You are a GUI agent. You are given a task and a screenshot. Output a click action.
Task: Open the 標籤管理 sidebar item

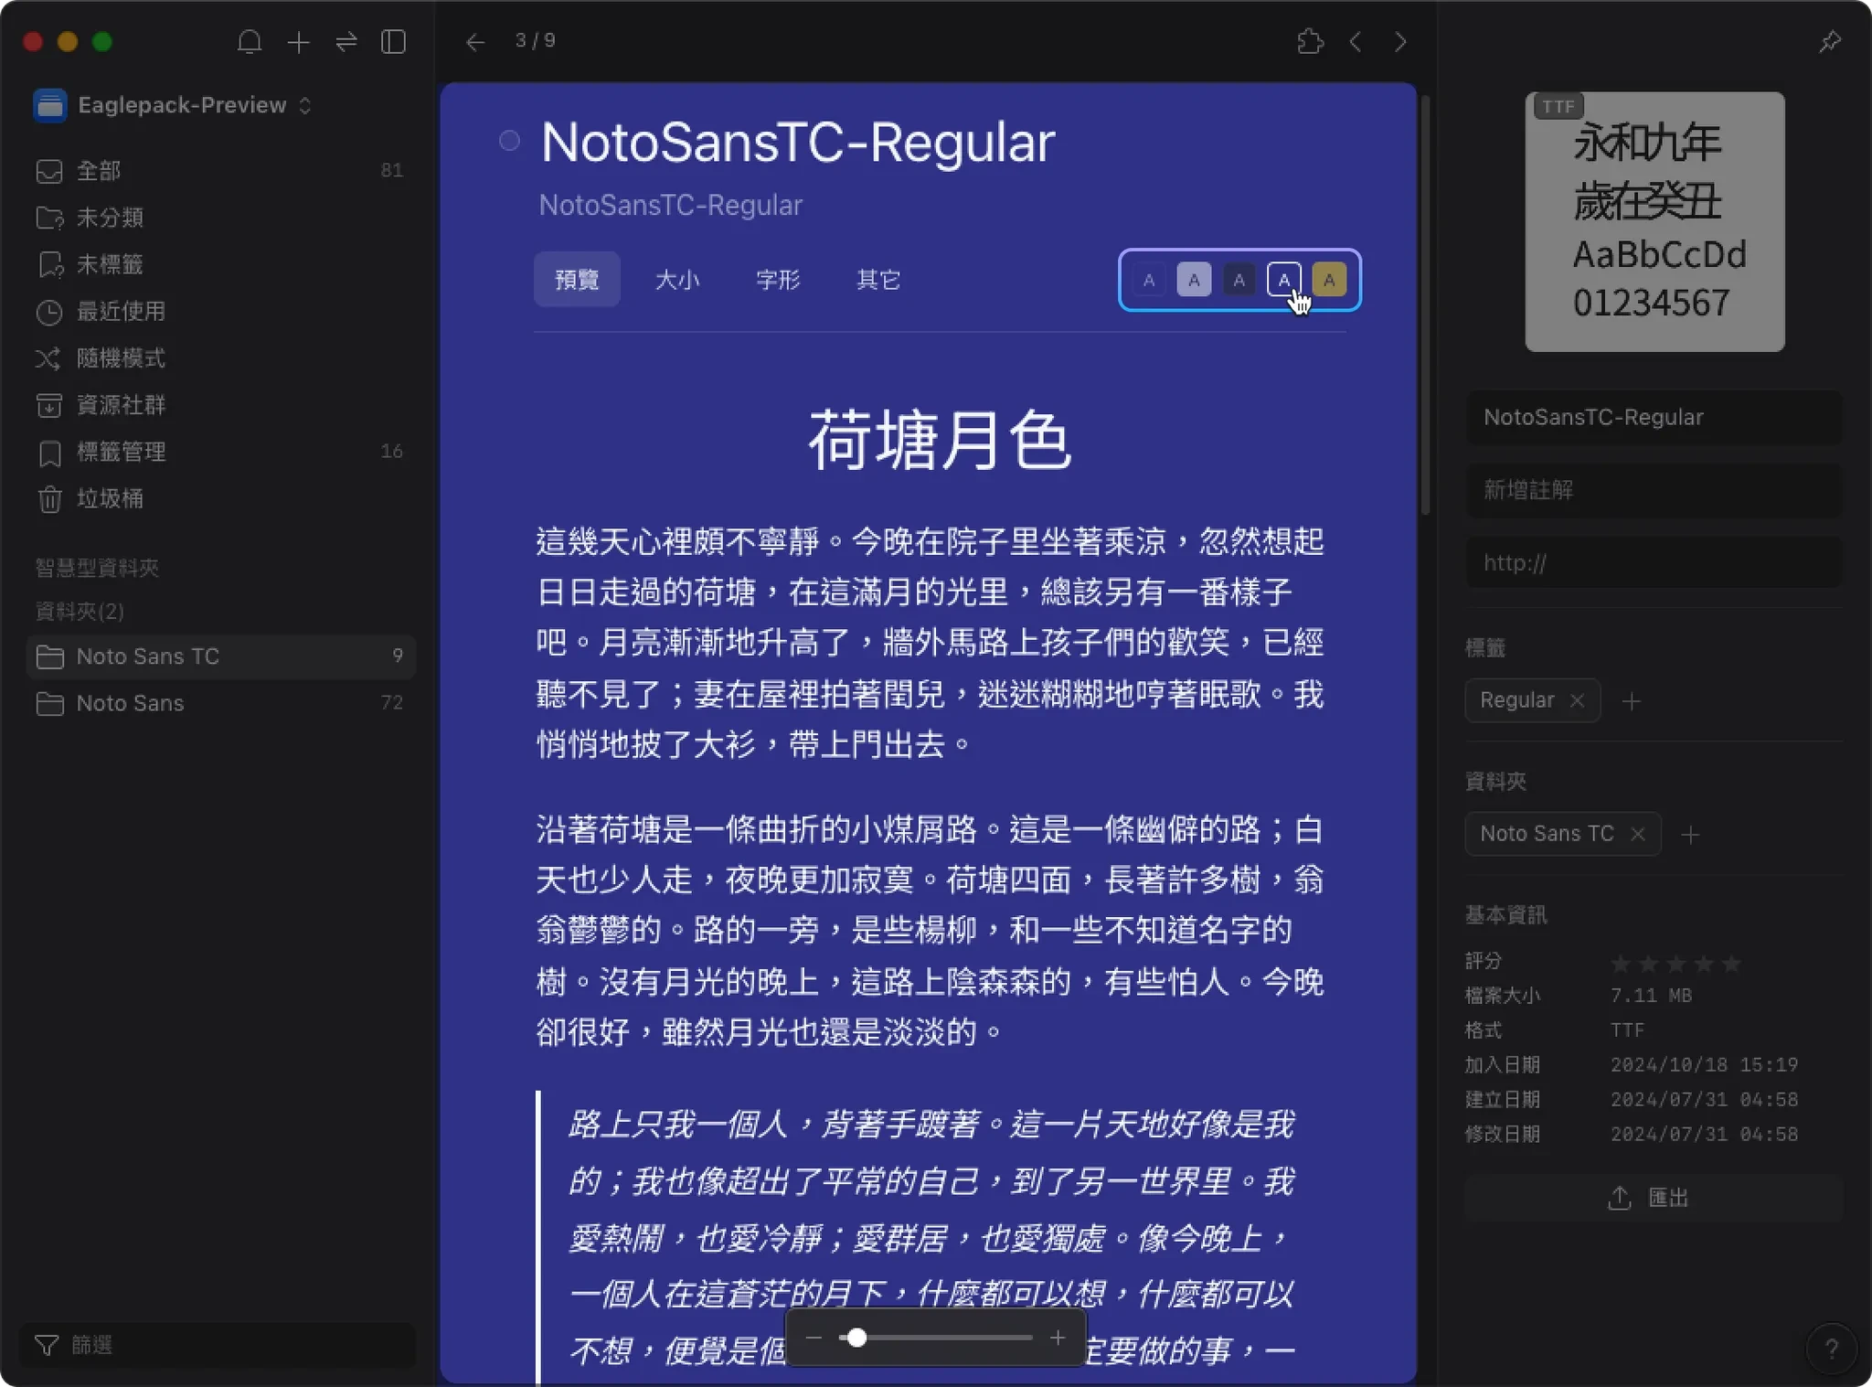(x=220, y=452)
